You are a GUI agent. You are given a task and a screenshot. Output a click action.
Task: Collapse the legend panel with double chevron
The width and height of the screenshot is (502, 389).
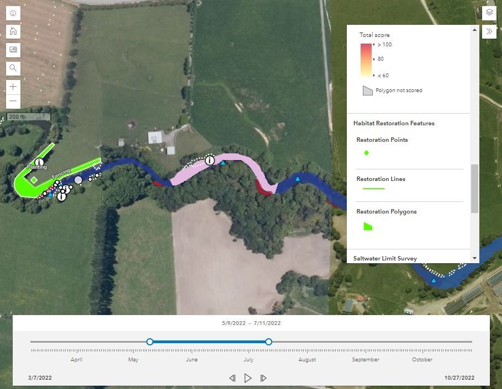tap(489, 31)
